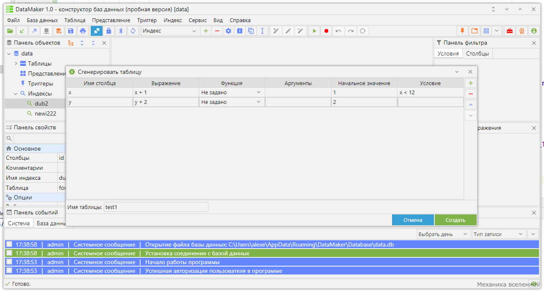Image resolution: width=544 pixels, height=292 pixels.
Task: Check the box for Успешная авторизация пользователя event
Action: pyautogui.click(x=9, y=271)
